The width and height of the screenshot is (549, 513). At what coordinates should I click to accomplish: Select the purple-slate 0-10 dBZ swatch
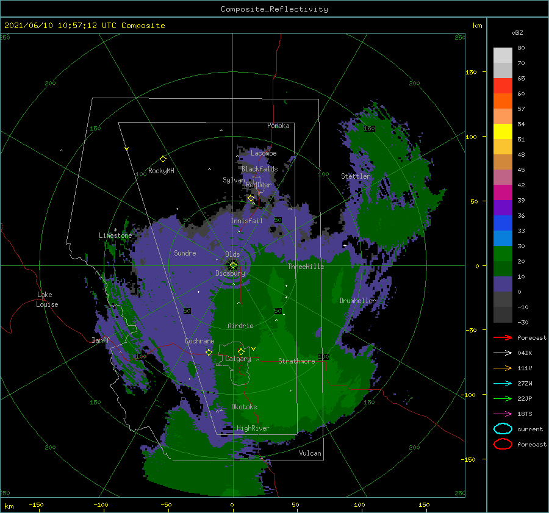pos(503,284)
